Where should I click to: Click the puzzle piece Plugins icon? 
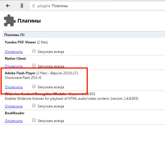(10, 20)
